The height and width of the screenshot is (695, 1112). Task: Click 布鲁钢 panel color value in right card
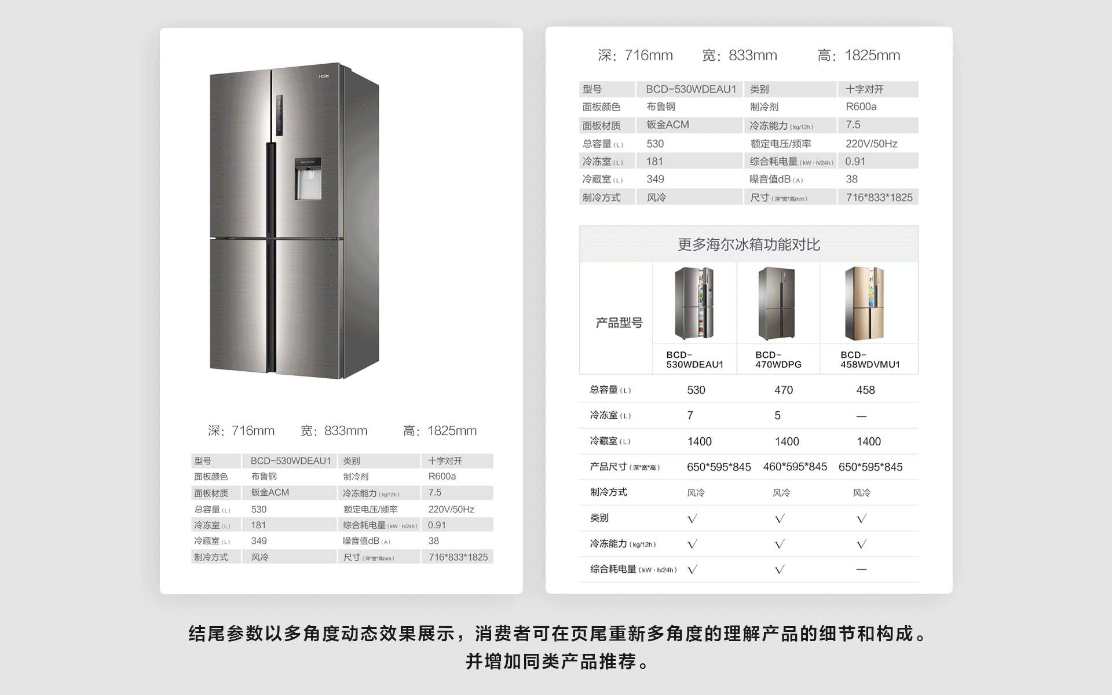click(x=661, y=107)
